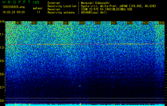
Task: Click the 0.8 kHz axis label
Action: [2, 74]
